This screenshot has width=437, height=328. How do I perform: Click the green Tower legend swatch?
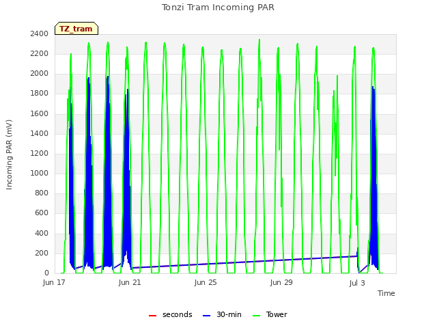pyautogui.click(x=256, y=316)
